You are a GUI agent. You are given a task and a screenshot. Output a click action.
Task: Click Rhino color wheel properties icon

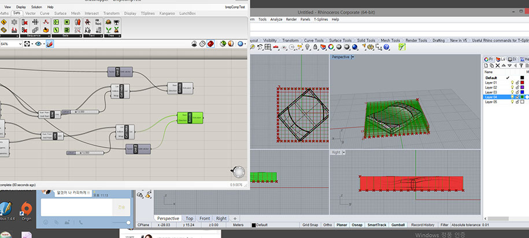pyautogui.click(x=331, y=47)
